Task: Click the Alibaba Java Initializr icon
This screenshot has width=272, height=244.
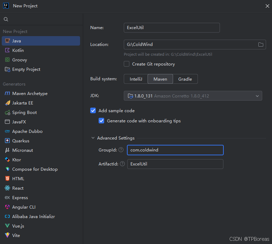Action: (x=7, y=217)
